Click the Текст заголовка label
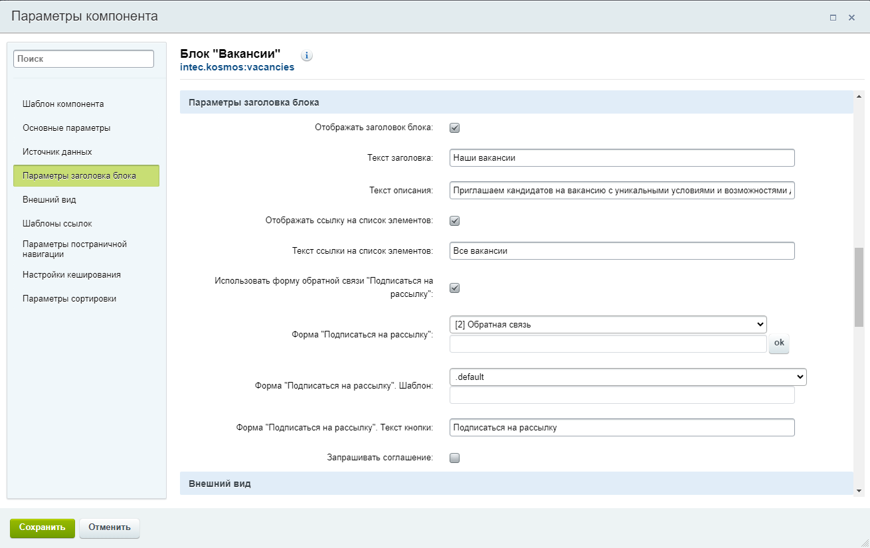870x548 pixels. pos(400,158)
